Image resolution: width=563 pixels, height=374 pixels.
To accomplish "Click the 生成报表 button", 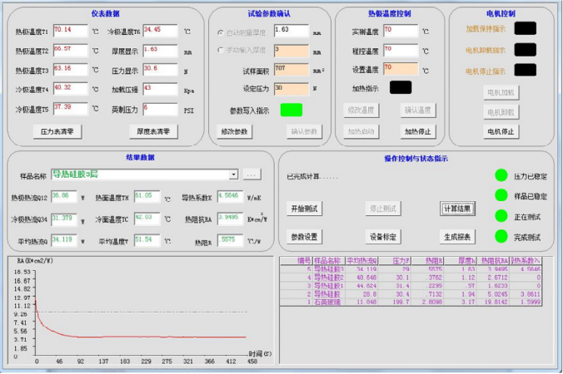I will 457,237.
